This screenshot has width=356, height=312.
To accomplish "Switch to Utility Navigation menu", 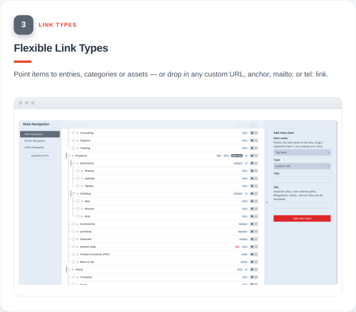I will coord(34,148).
